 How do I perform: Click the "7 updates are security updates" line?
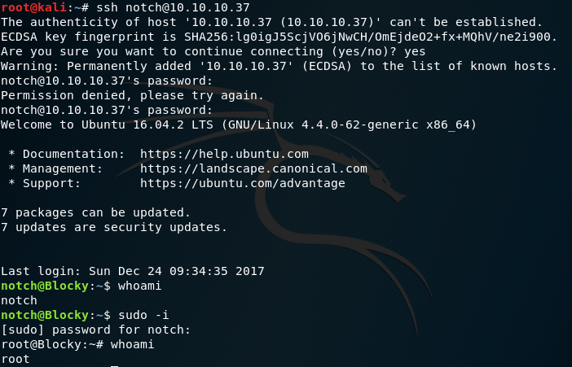click(114, 227)
